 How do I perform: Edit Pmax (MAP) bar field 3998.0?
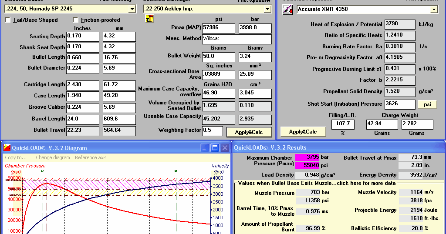click(x=255, y=28)
